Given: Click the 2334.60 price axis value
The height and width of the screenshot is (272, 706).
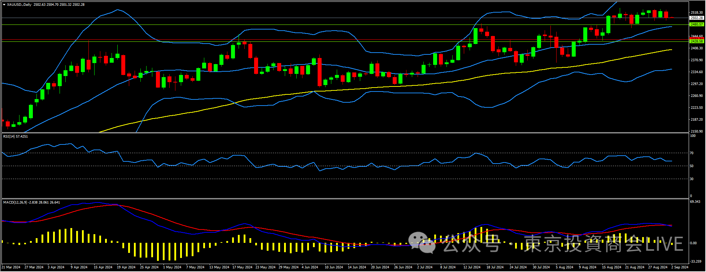Looking at the screenshot, I should click(x=696, y=72).
